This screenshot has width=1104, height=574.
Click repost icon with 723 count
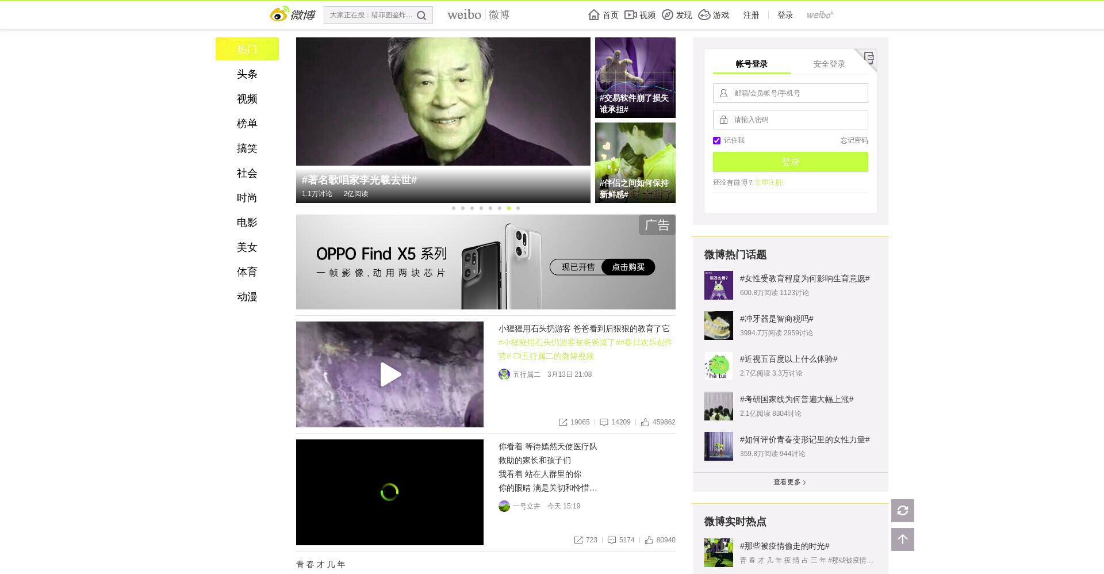click(578, 540)
